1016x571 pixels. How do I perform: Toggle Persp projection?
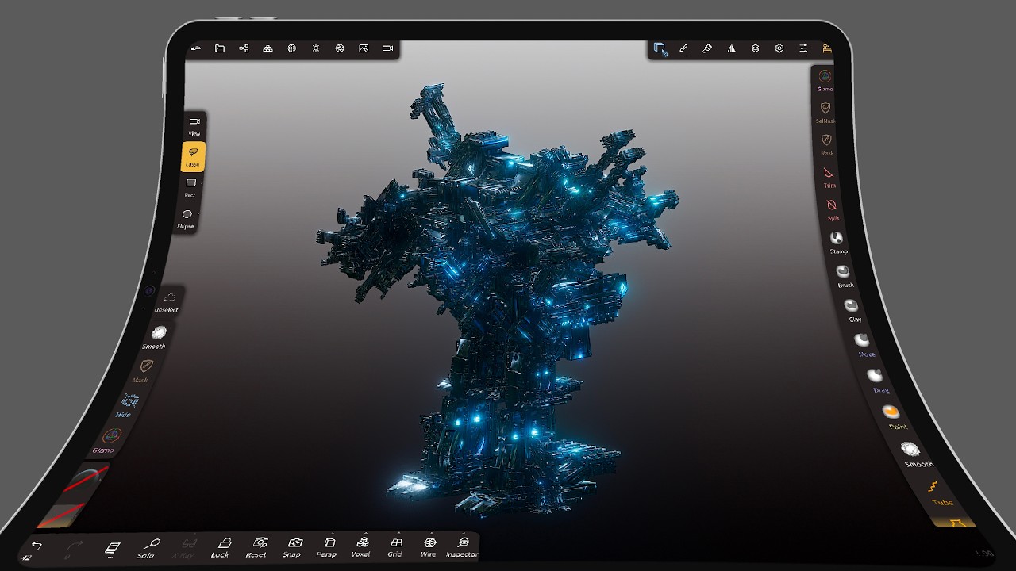(328, 547)
